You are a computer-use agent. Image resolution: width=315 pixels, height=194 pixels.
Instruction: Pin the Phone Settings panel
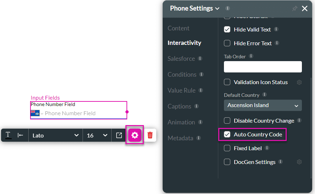click(294, 8)
